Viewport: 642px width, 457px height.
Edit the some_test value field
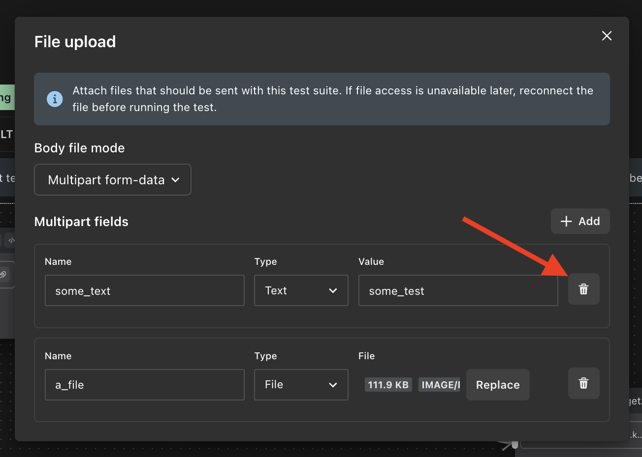click(458, 290)
